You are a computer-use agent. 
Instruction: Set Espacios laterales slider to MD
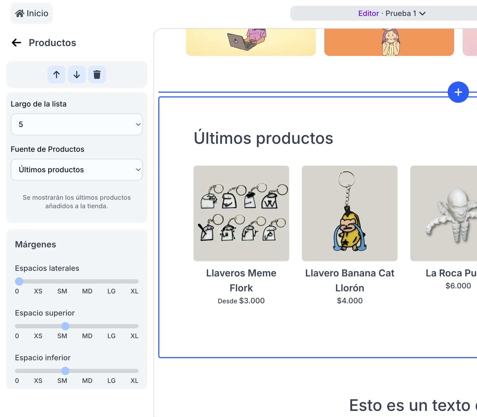(x=87, y=281)
